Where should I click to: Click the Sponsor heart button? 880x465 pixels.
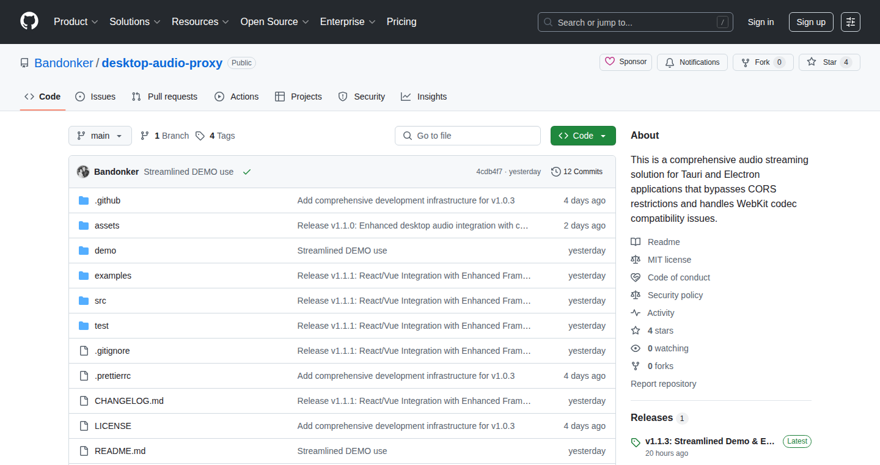(x=626, y=62)
